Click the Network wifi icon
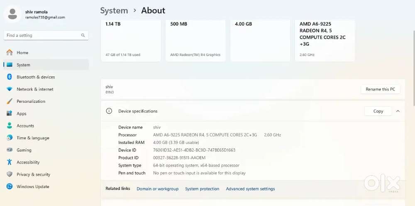Screen dimensions: 415x206 tap(10, 89)
